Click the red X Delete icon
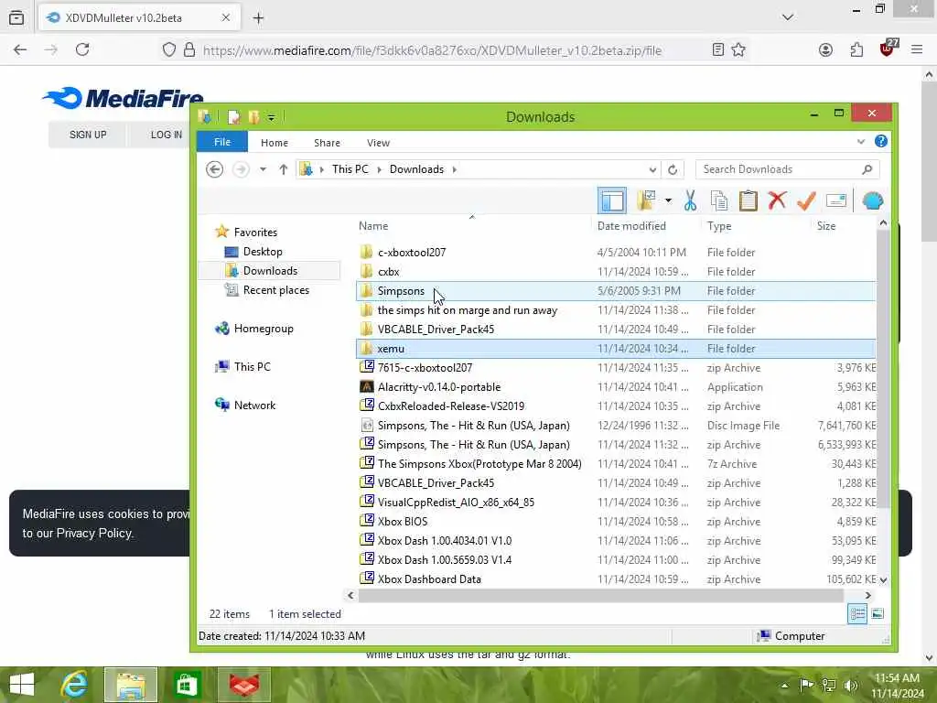Image resolution: width=937 pixels, height=703 pixels. (x=777, y=200)
